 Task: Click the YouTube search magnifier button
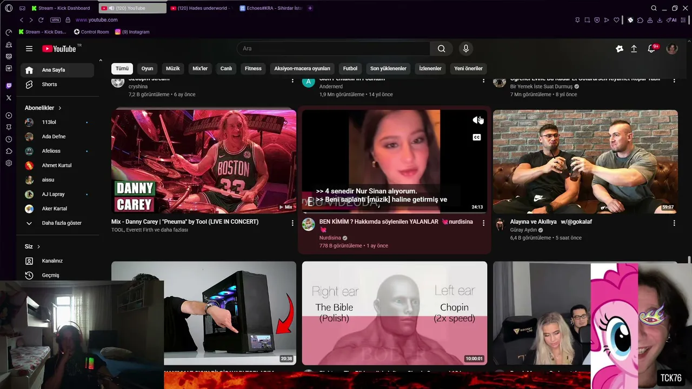click(x=442, y=49)
